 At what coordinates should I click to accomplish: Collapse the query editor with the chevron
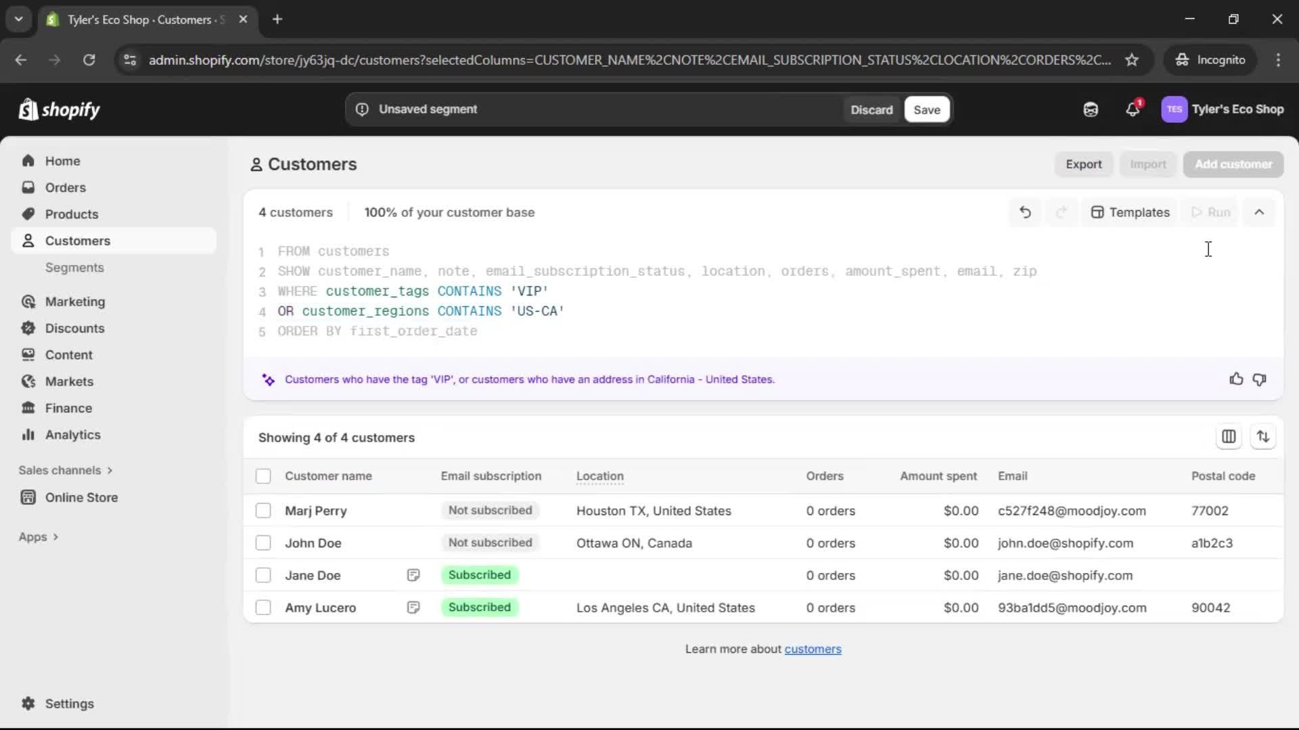pyautogui.click(x=1260, y=212)
